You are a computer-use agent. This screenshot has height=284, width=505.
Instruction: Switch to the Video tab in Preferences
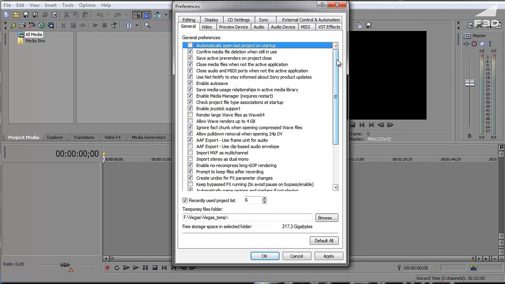tap(206, 27)
